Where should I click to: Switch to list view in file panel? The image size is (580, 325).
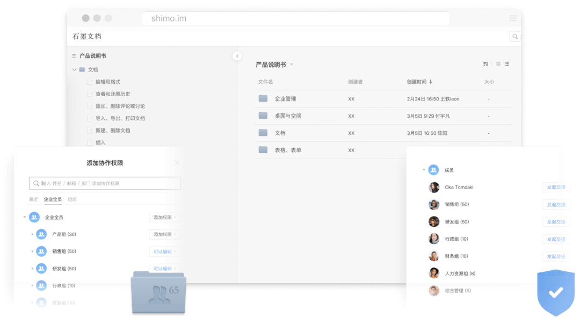pos(506,63)
